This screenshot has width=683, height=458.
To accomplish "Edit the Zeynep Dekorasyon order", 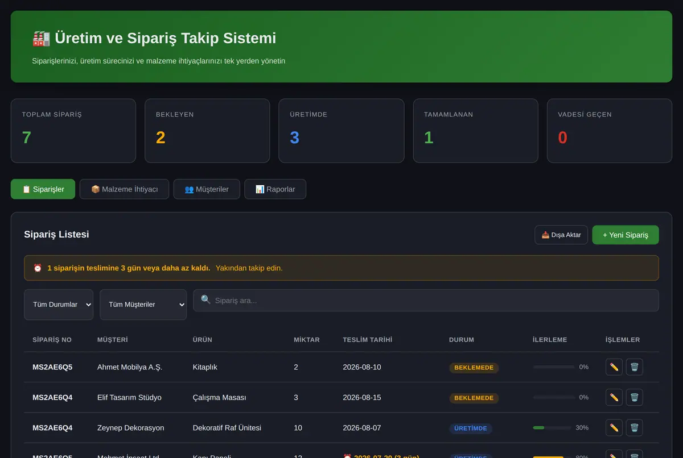I will tap(614, 427).
